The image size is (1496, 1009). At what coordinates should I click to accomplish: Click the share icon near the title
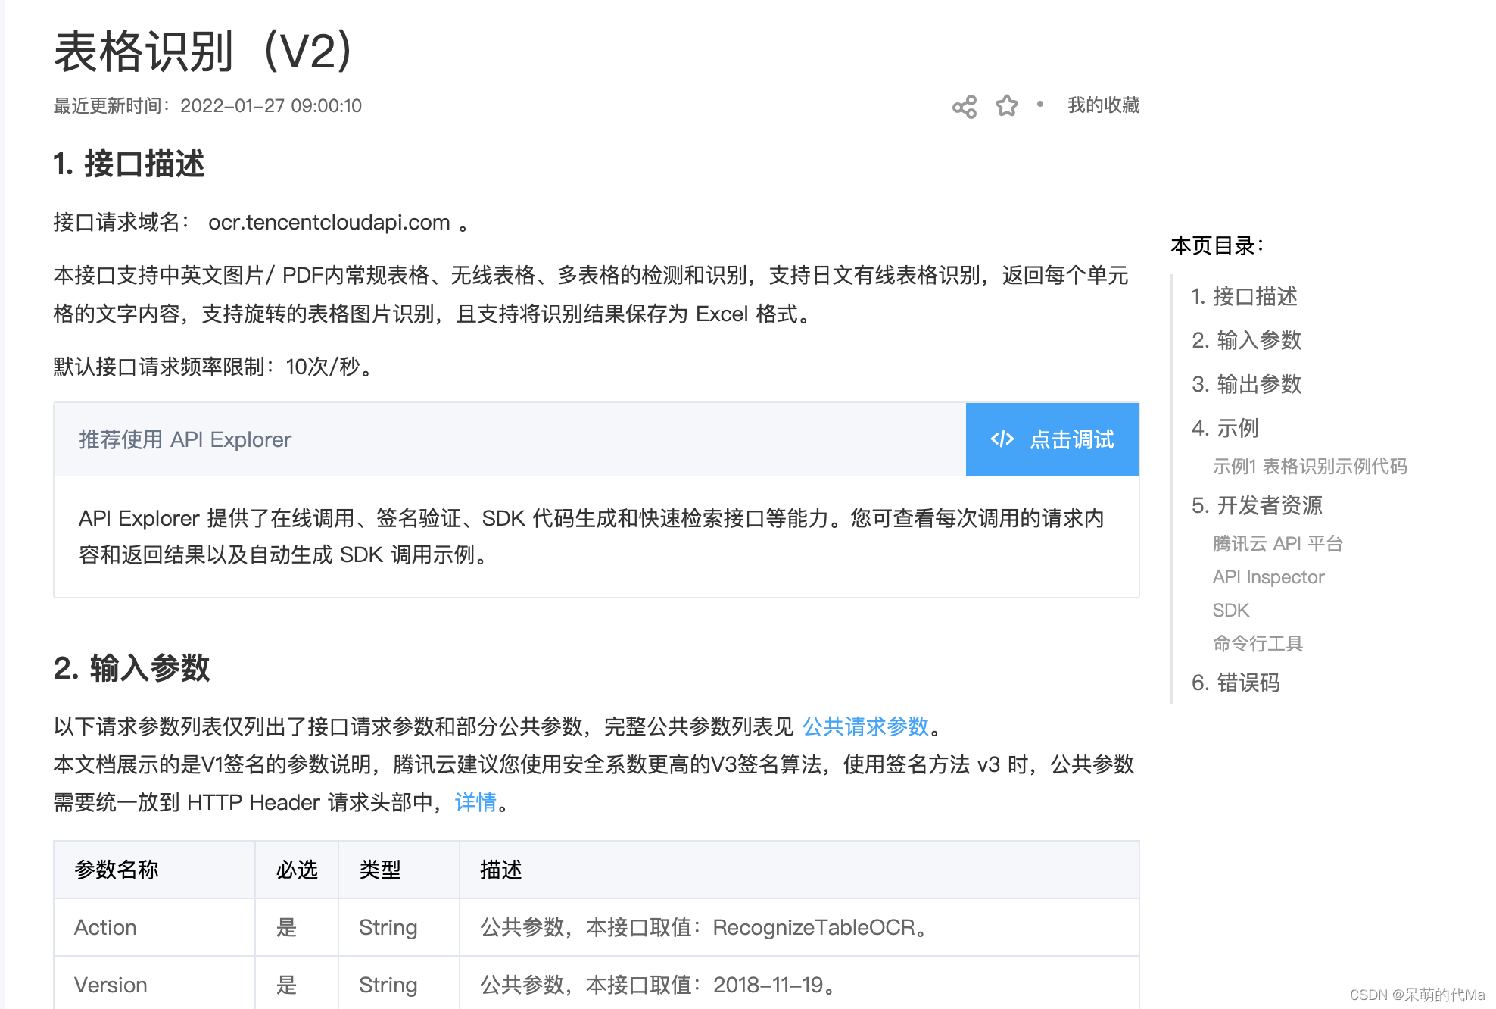pos(964,107)
